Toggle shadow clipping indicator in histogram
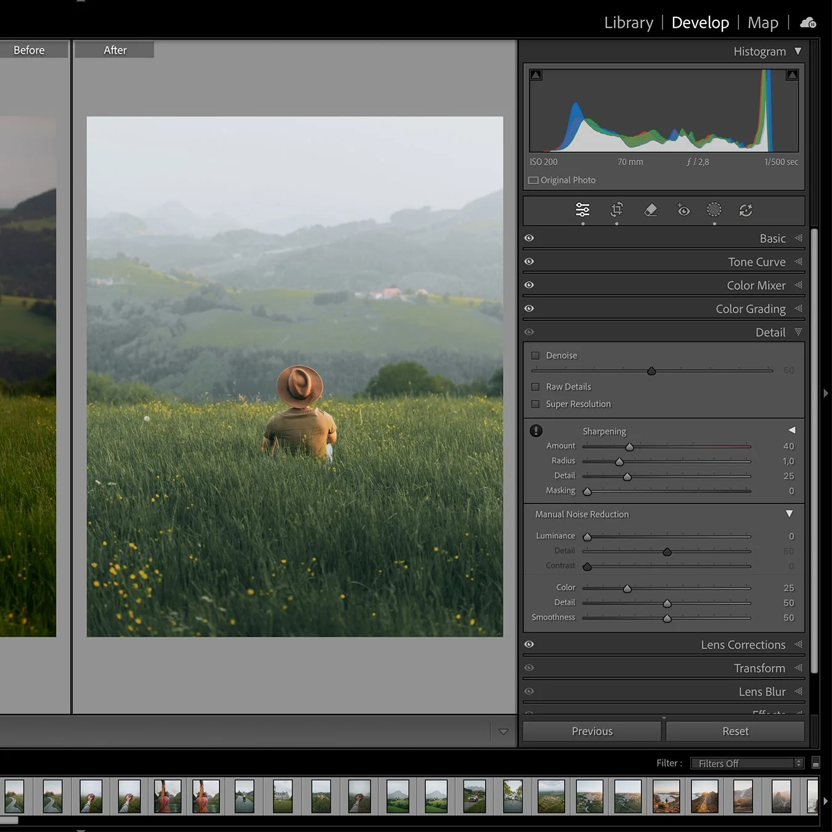Viewport: 832px width, 832px height. (x=536, y=75)
